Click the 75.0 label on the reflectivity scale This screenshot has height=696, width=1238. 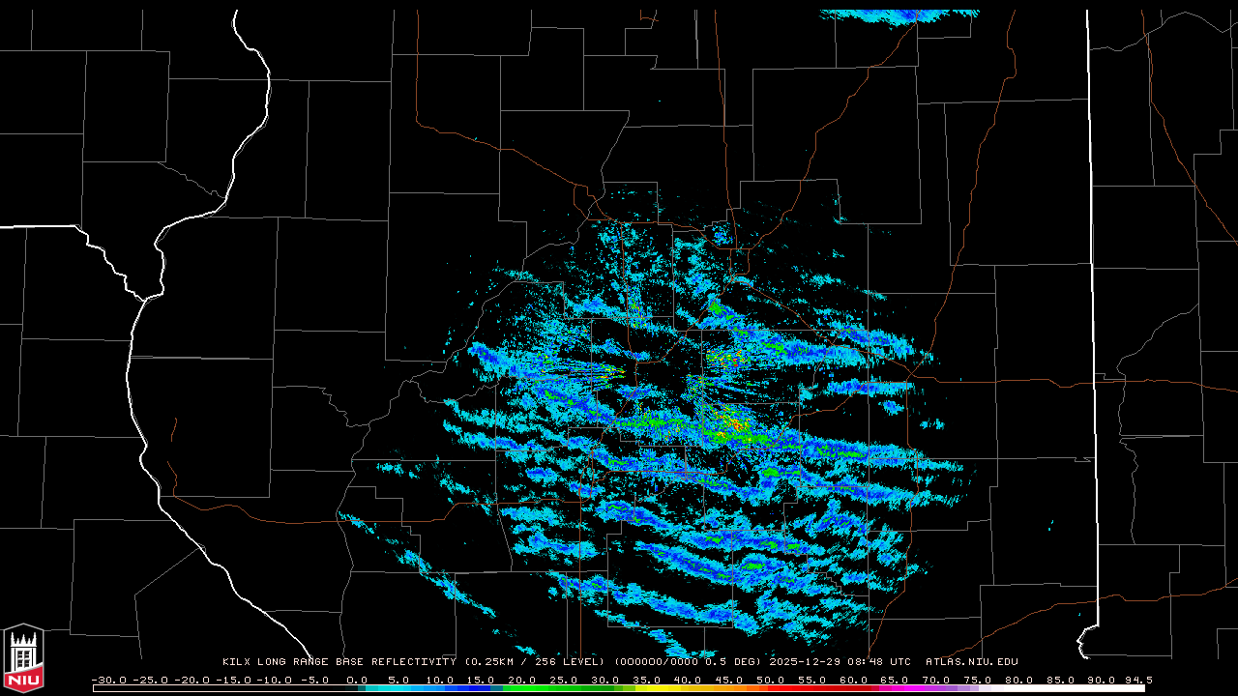(x=980, y=680)
